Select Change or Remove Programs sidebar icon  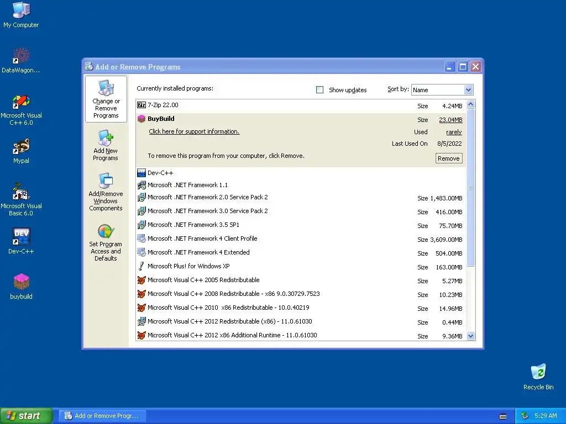(x=106, y=99)
